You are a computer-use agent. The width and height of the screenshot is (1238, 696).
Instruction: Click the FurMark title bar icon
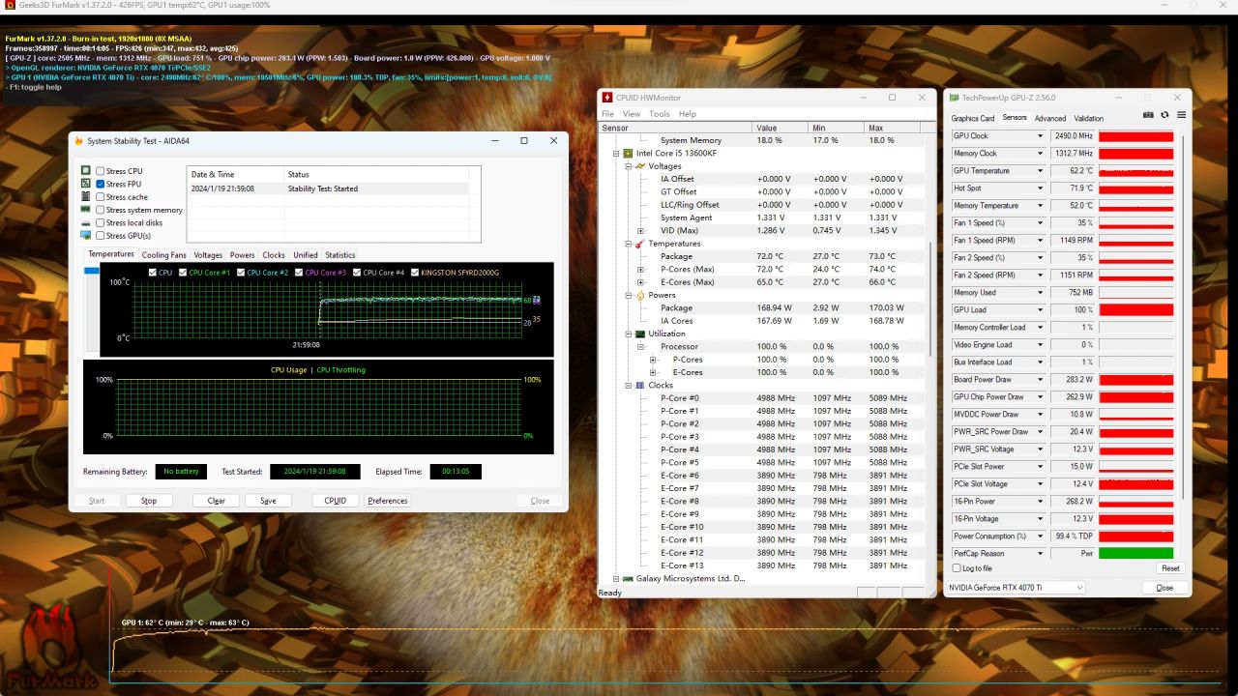[10, 6]
